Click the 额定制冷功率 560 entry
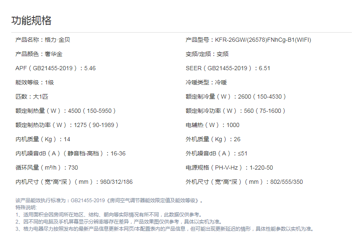Image resolution: width=354 pixels, height=244 pixels. [236, 111]
